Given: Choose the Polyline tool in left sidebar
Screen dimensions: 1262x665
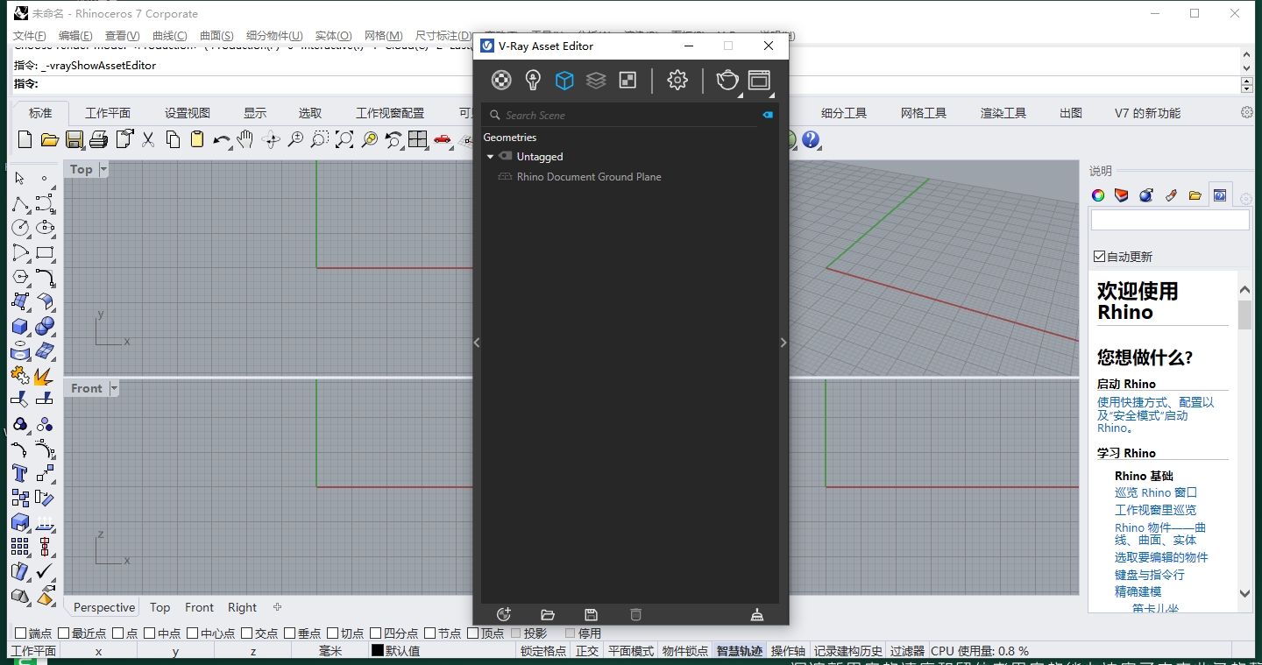Looking at the screenshot, I should (x=19, y=203).
